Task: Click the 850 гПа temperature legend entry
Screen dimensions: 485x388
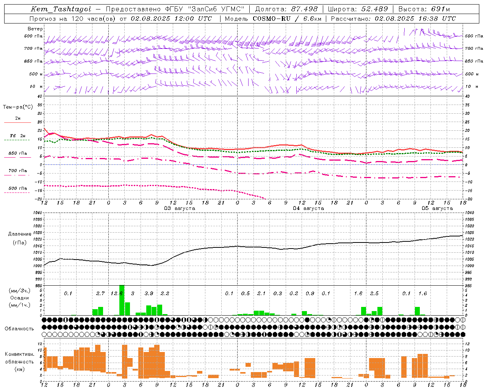Action: [18, 153]
